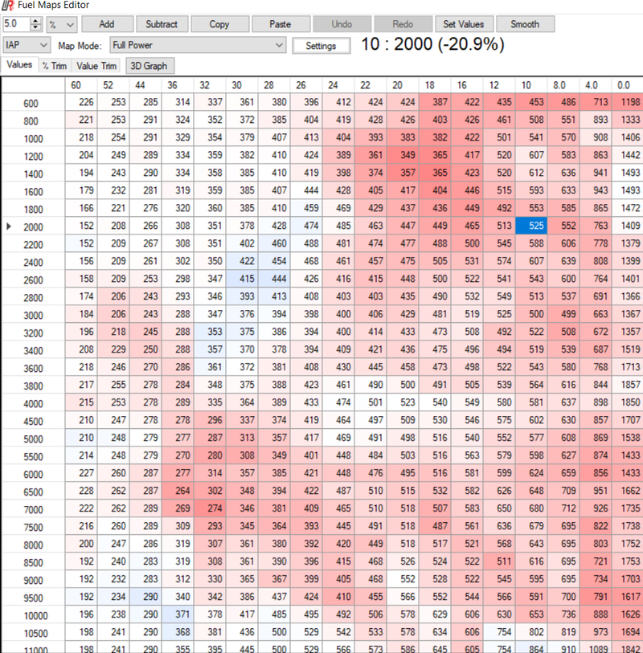This screenshot has width=643, height=653.
Task: Open the 3D Graph tab
Action: [x=150, y=66]
